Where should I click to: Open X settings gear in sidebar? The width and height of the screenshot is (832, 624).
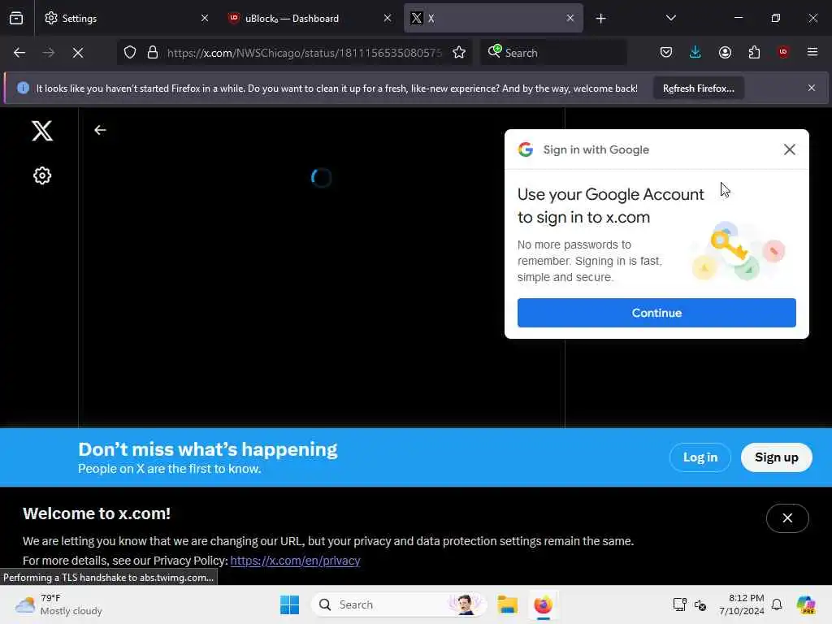click(42, 175)
